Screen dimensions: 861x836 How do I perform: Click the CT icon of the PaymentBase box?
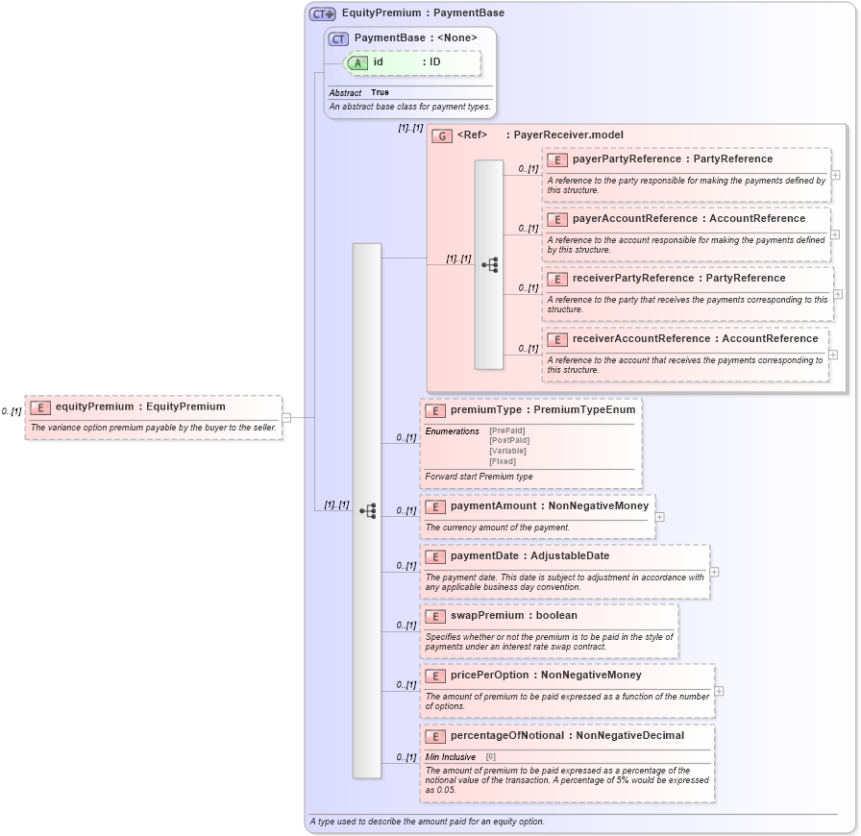point(336,37)
